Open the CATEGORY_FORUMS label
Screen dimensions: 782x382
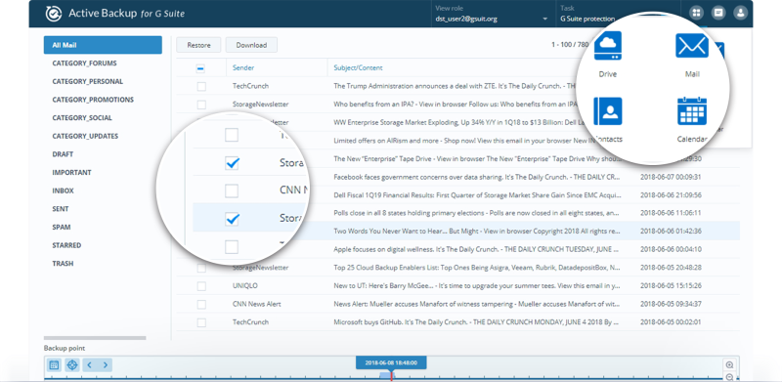point(84,64)
